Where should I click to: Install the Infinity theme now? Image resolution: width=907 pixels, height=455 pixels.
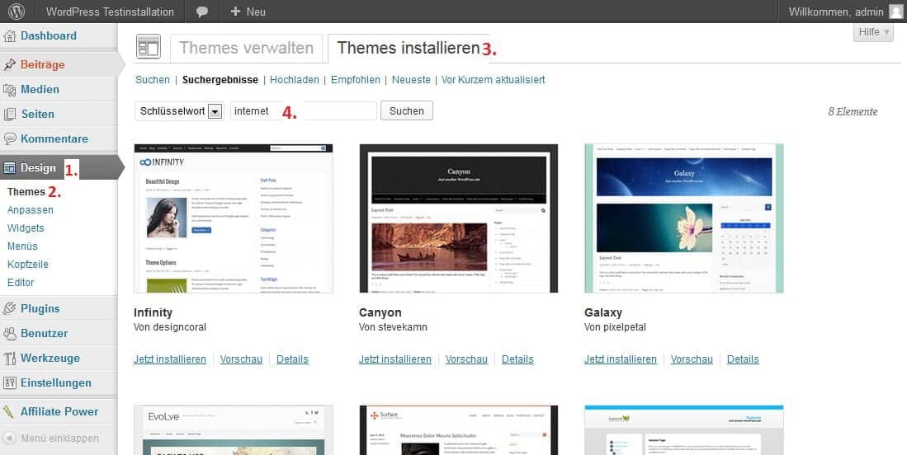click(170, 359)
